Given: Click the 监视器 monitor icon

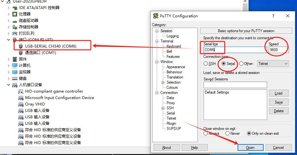Looking at the screenshot, I should coord(15,72).
